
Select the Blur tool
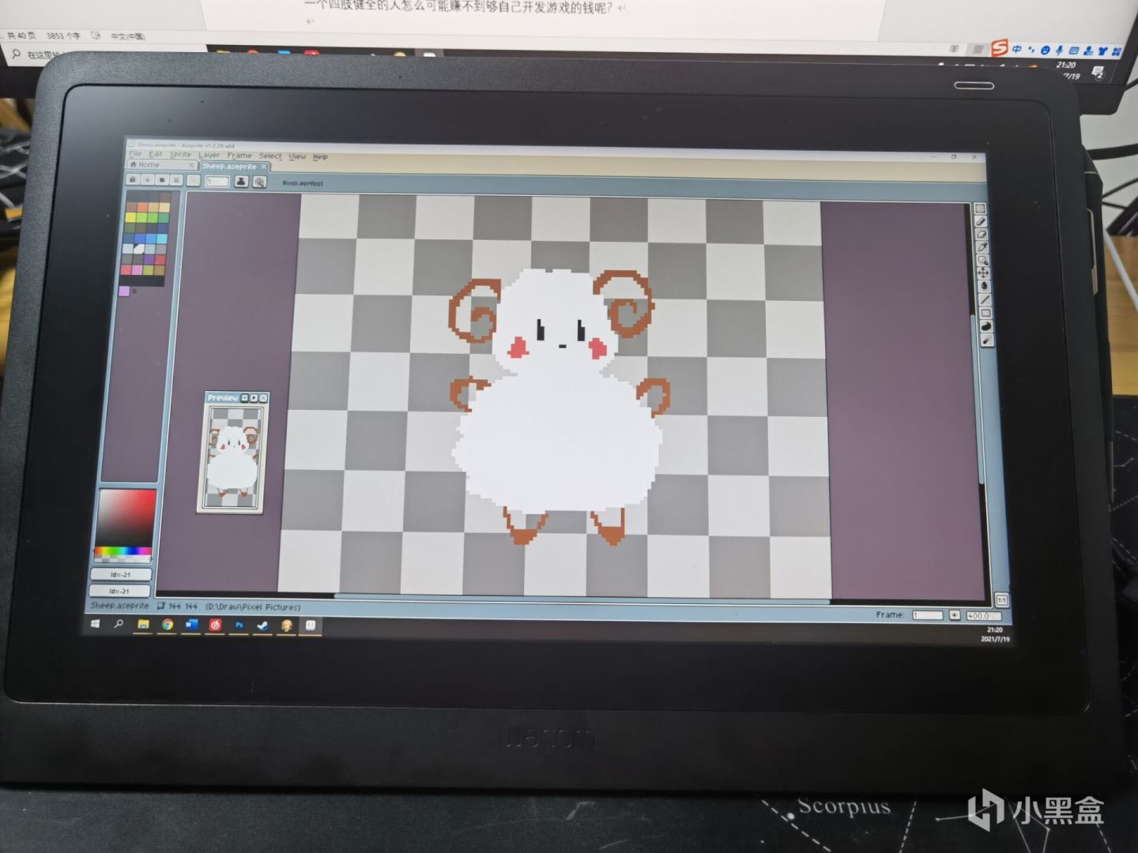point(987,340)
